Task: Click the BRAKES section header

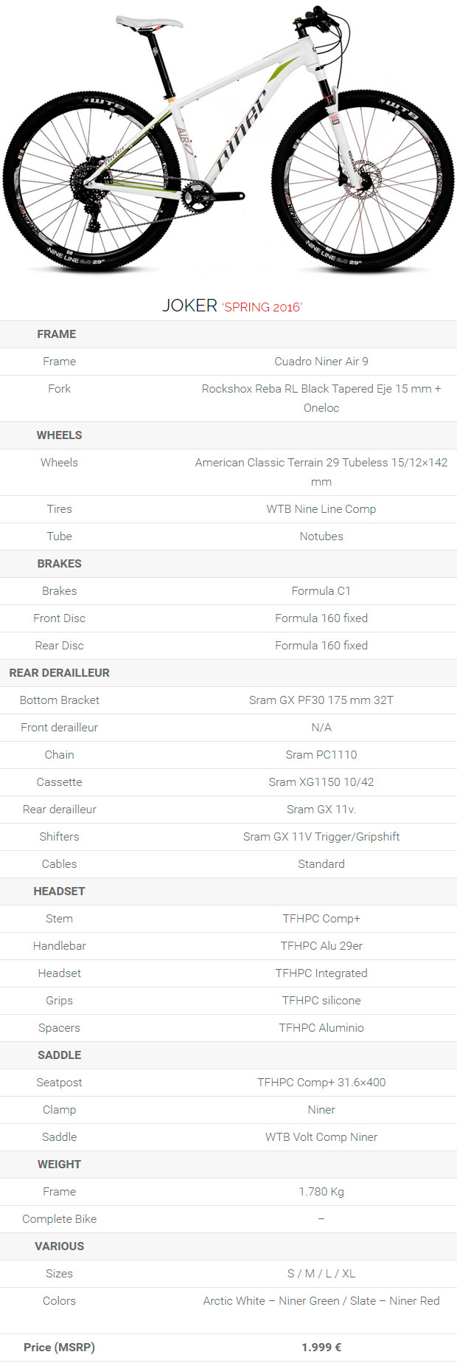Action: click(59, 564)
